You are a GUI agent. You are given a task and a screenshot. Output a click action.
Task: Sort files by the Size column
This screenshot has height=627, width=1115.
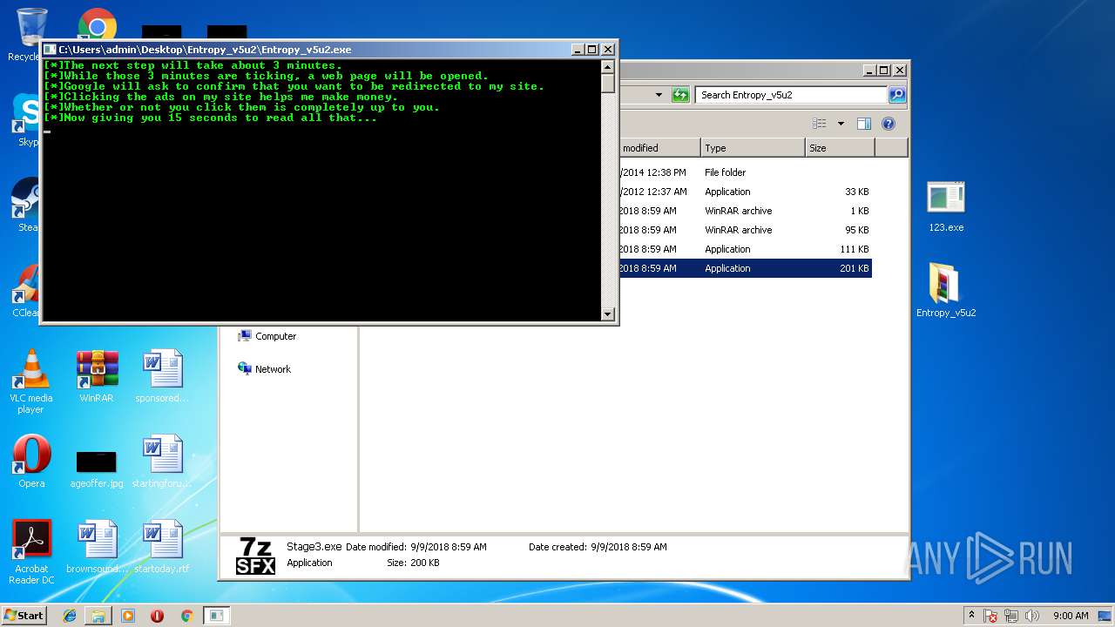click(840, 148)
